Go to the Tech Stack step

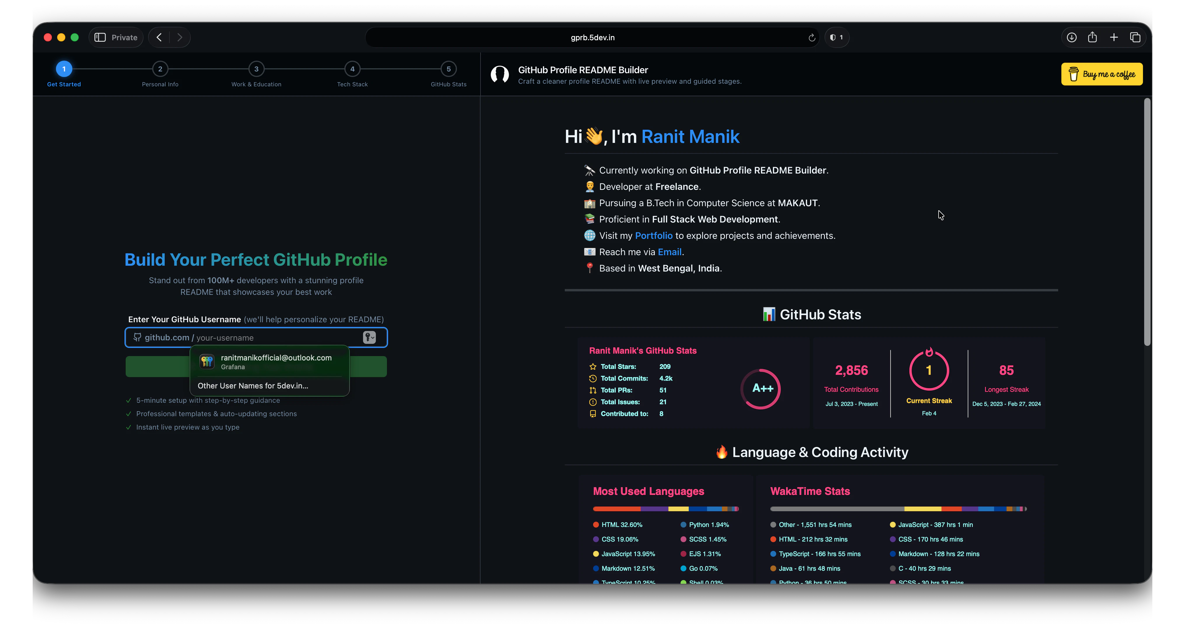click(x=352, y=69)
